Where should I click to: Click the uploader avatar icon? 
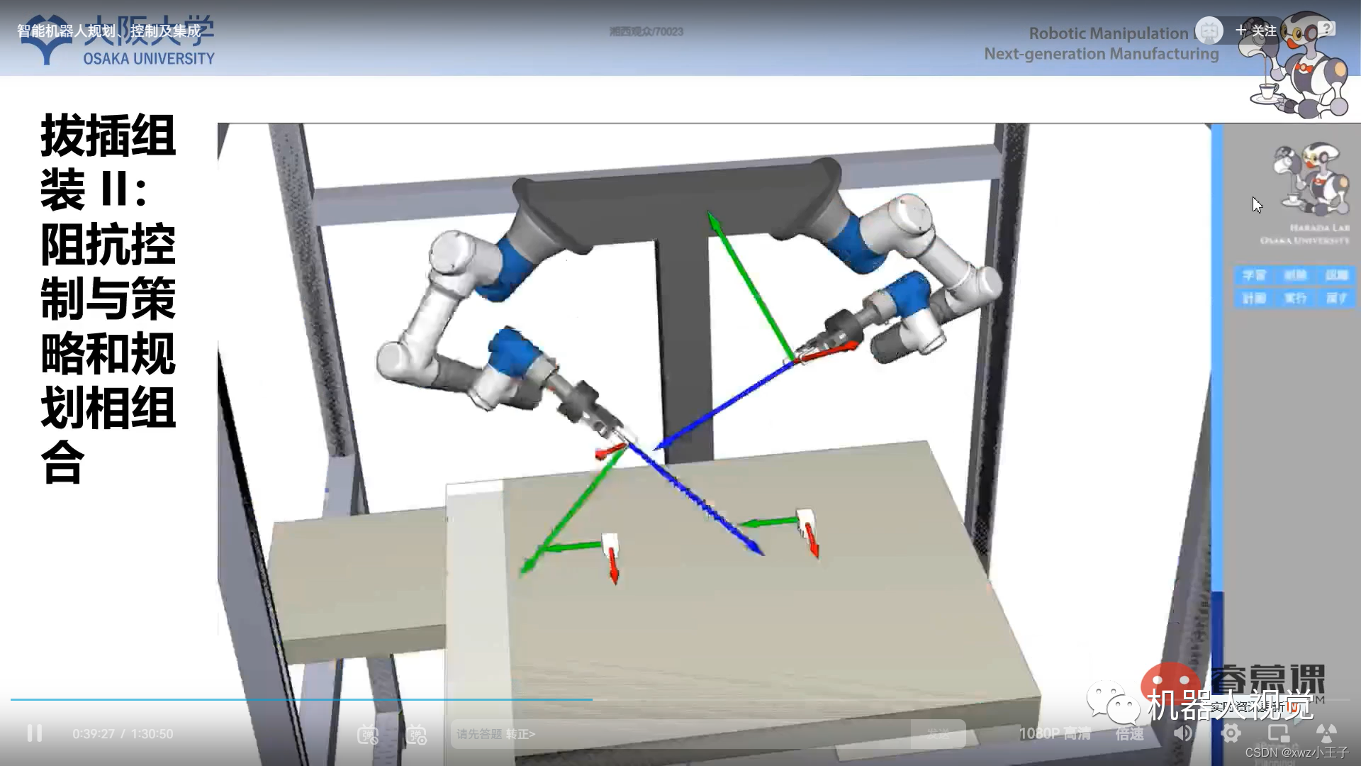coord(1209,30)
